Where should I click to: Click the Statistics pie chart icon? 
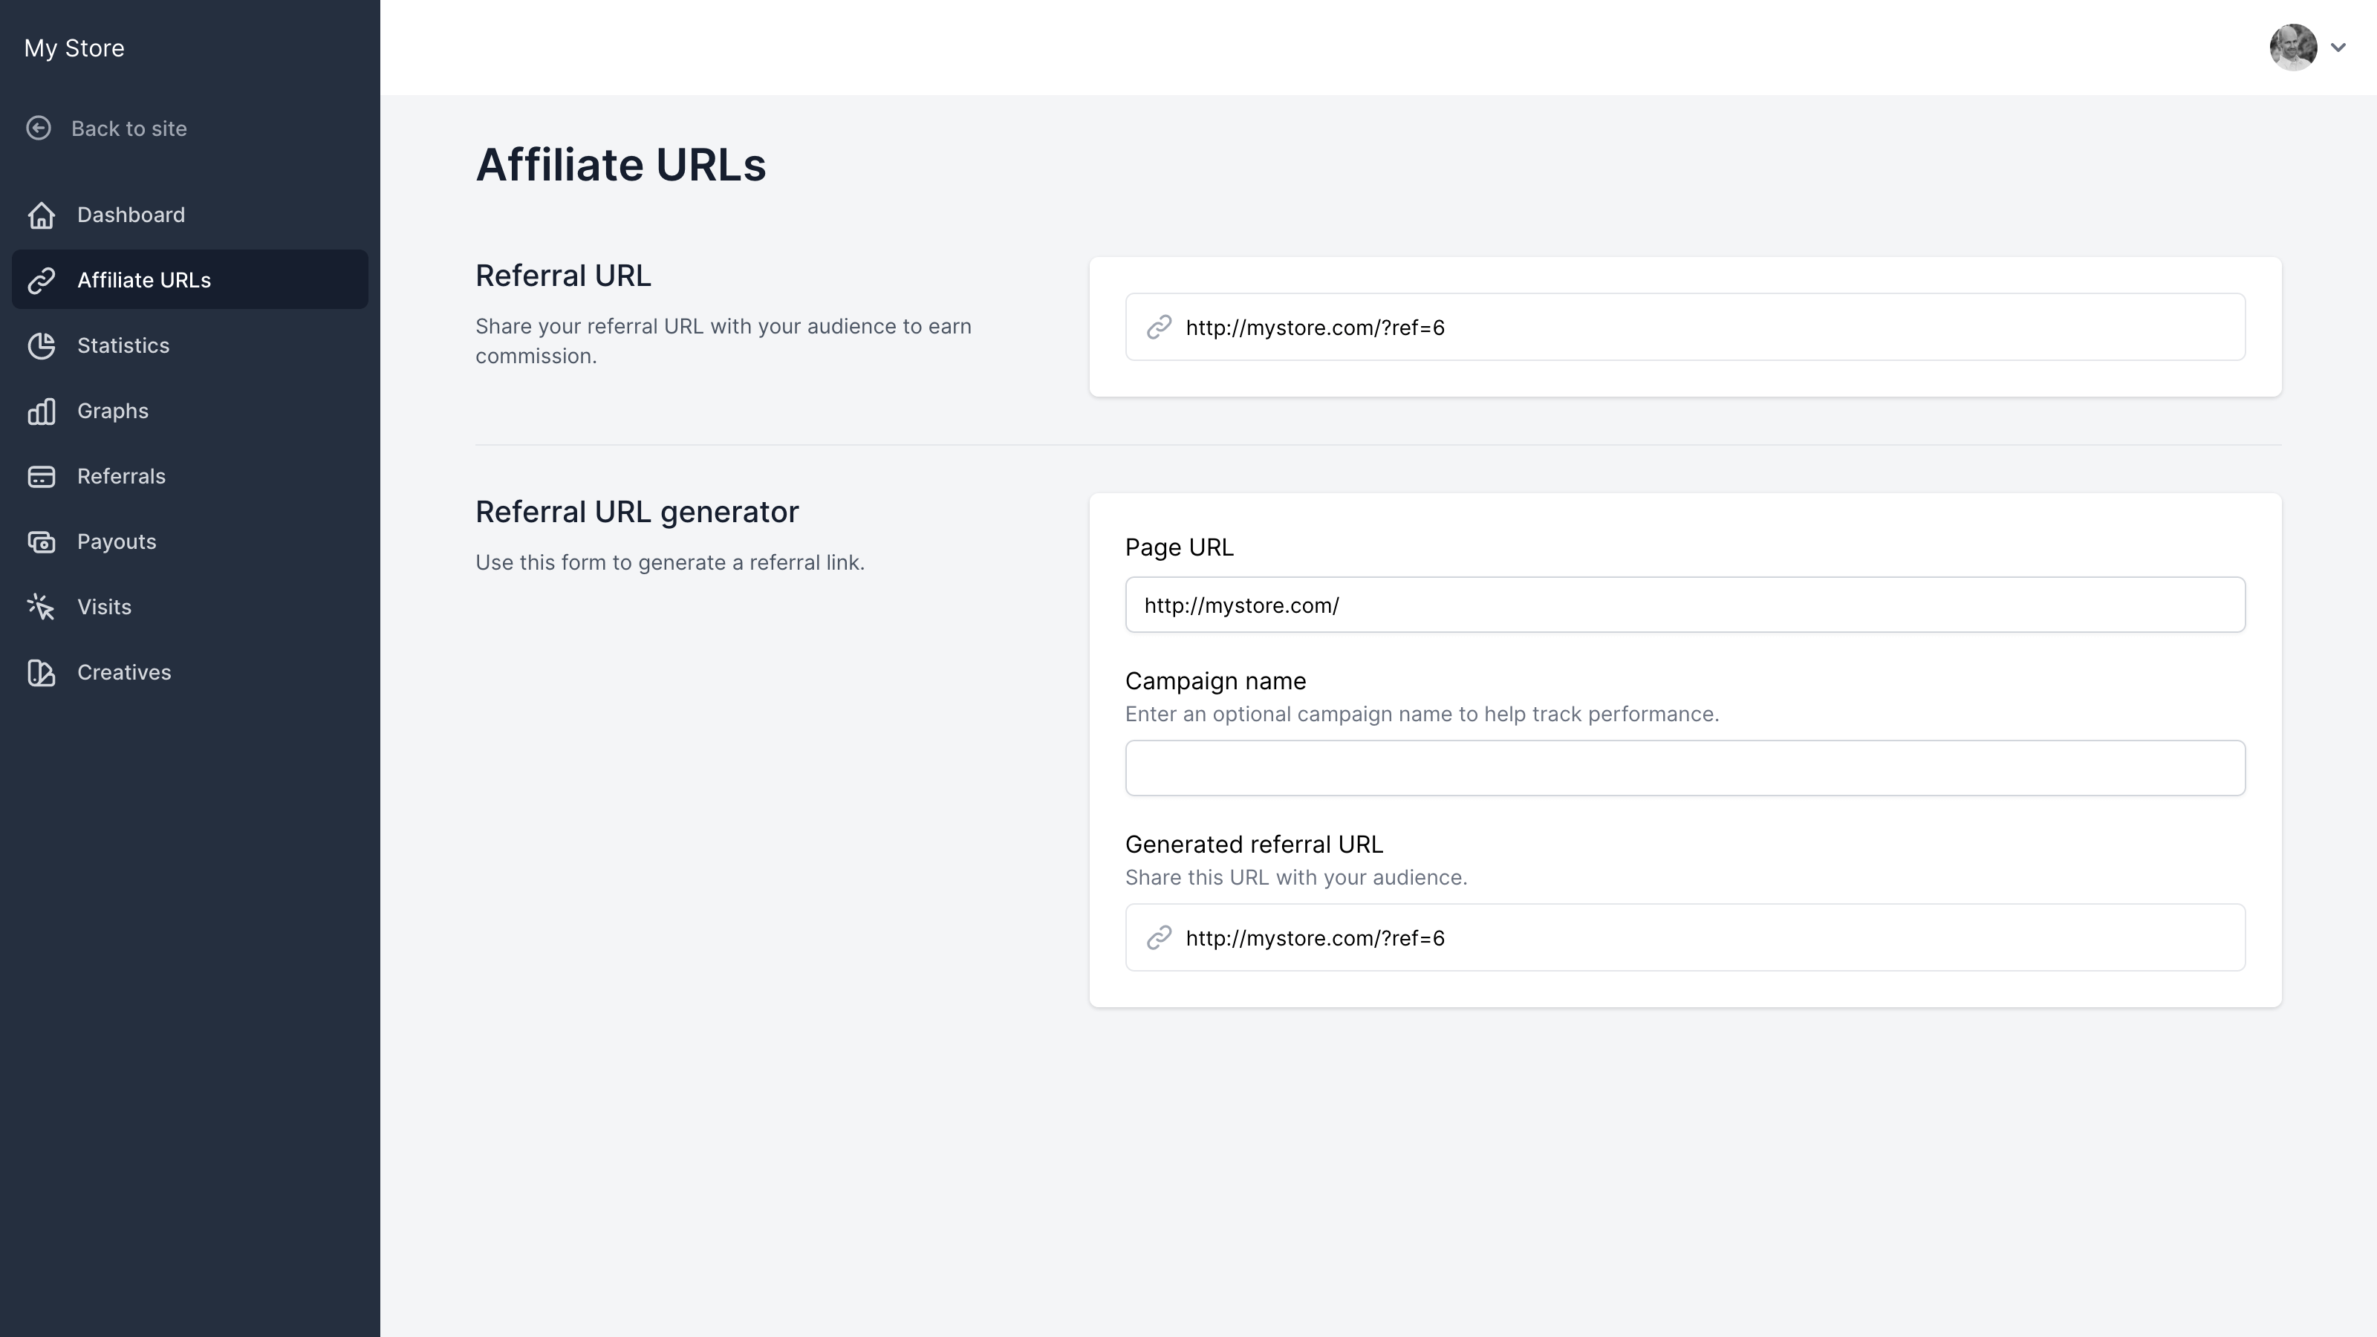tap(42, 346)
